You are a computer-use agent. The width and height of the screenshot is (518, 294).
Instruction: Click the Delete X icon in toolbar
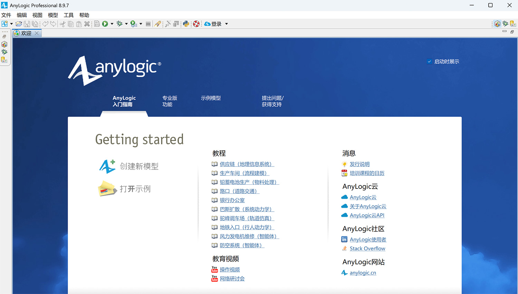87,24
